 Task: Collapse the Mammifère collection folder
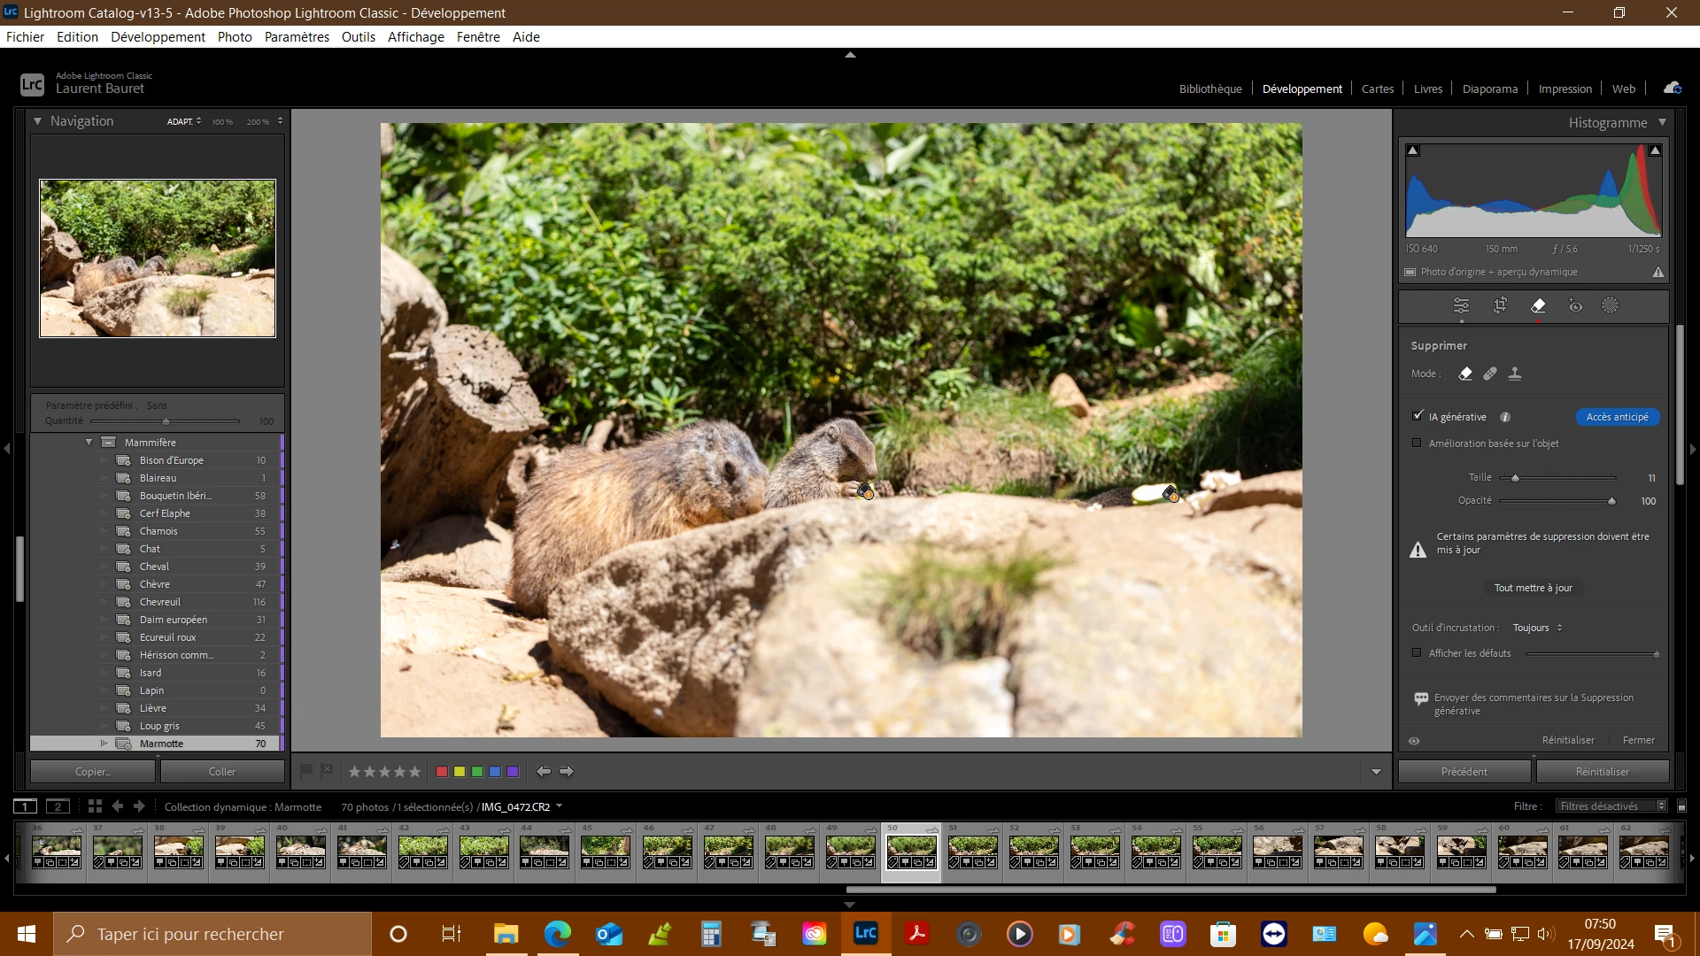(89, 443)
